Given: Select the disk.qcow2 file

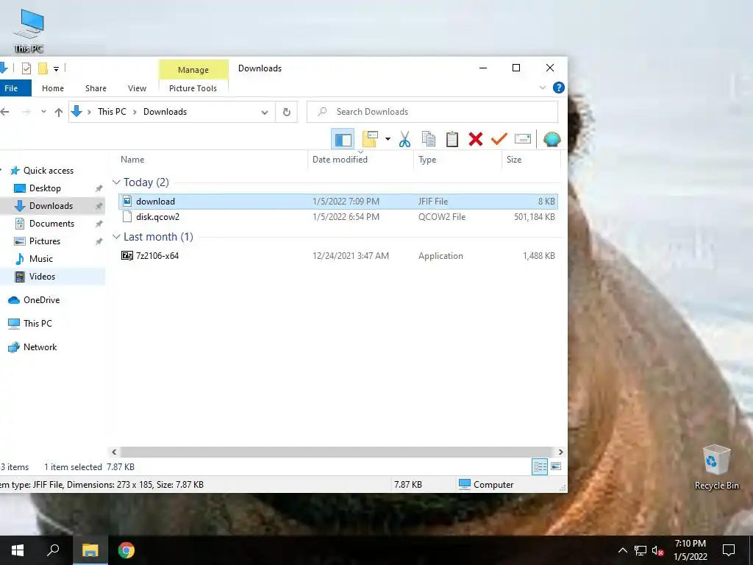Looking at the screenshot, I should click(338, 217).
